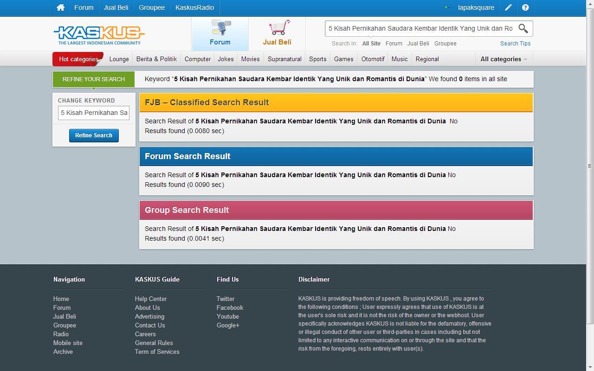Click the Refine Your Search green tab
Image resolution: width=594 pixels, height=371 pixels.
[93, 79]
